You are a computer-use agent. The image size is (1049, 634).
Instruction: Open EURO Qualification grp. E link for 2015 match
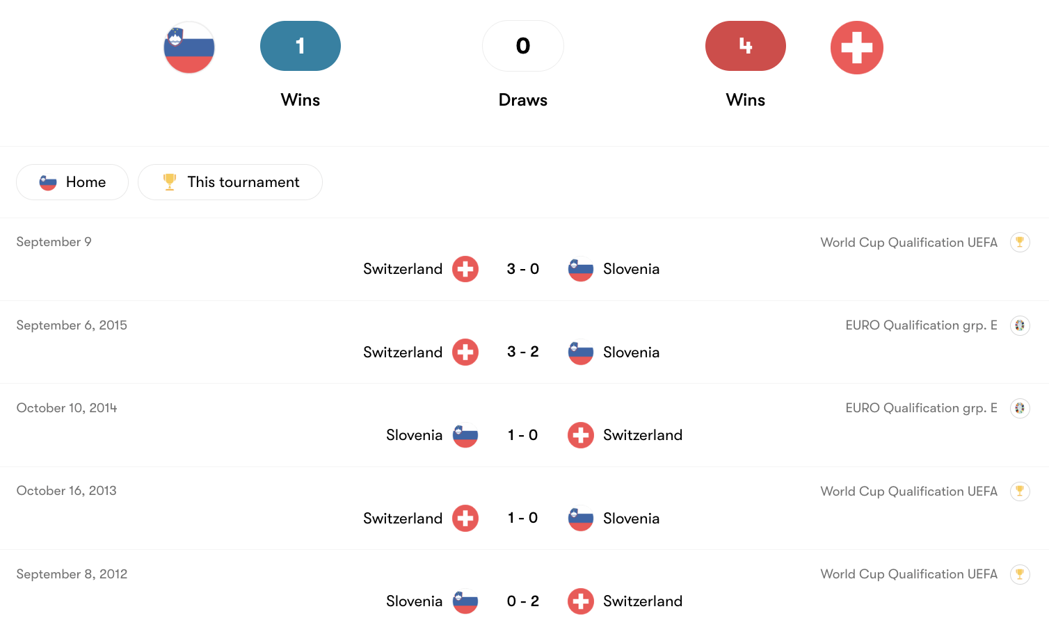point(921,325)
